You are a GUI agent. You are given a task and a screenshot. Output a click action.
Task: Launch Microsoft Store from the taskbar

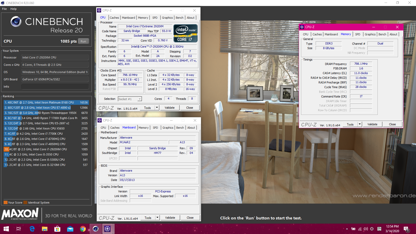click(x=57, y=229)
